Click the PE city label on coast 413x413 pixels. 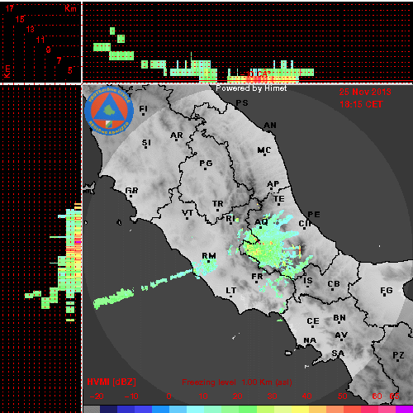(314, 215)
